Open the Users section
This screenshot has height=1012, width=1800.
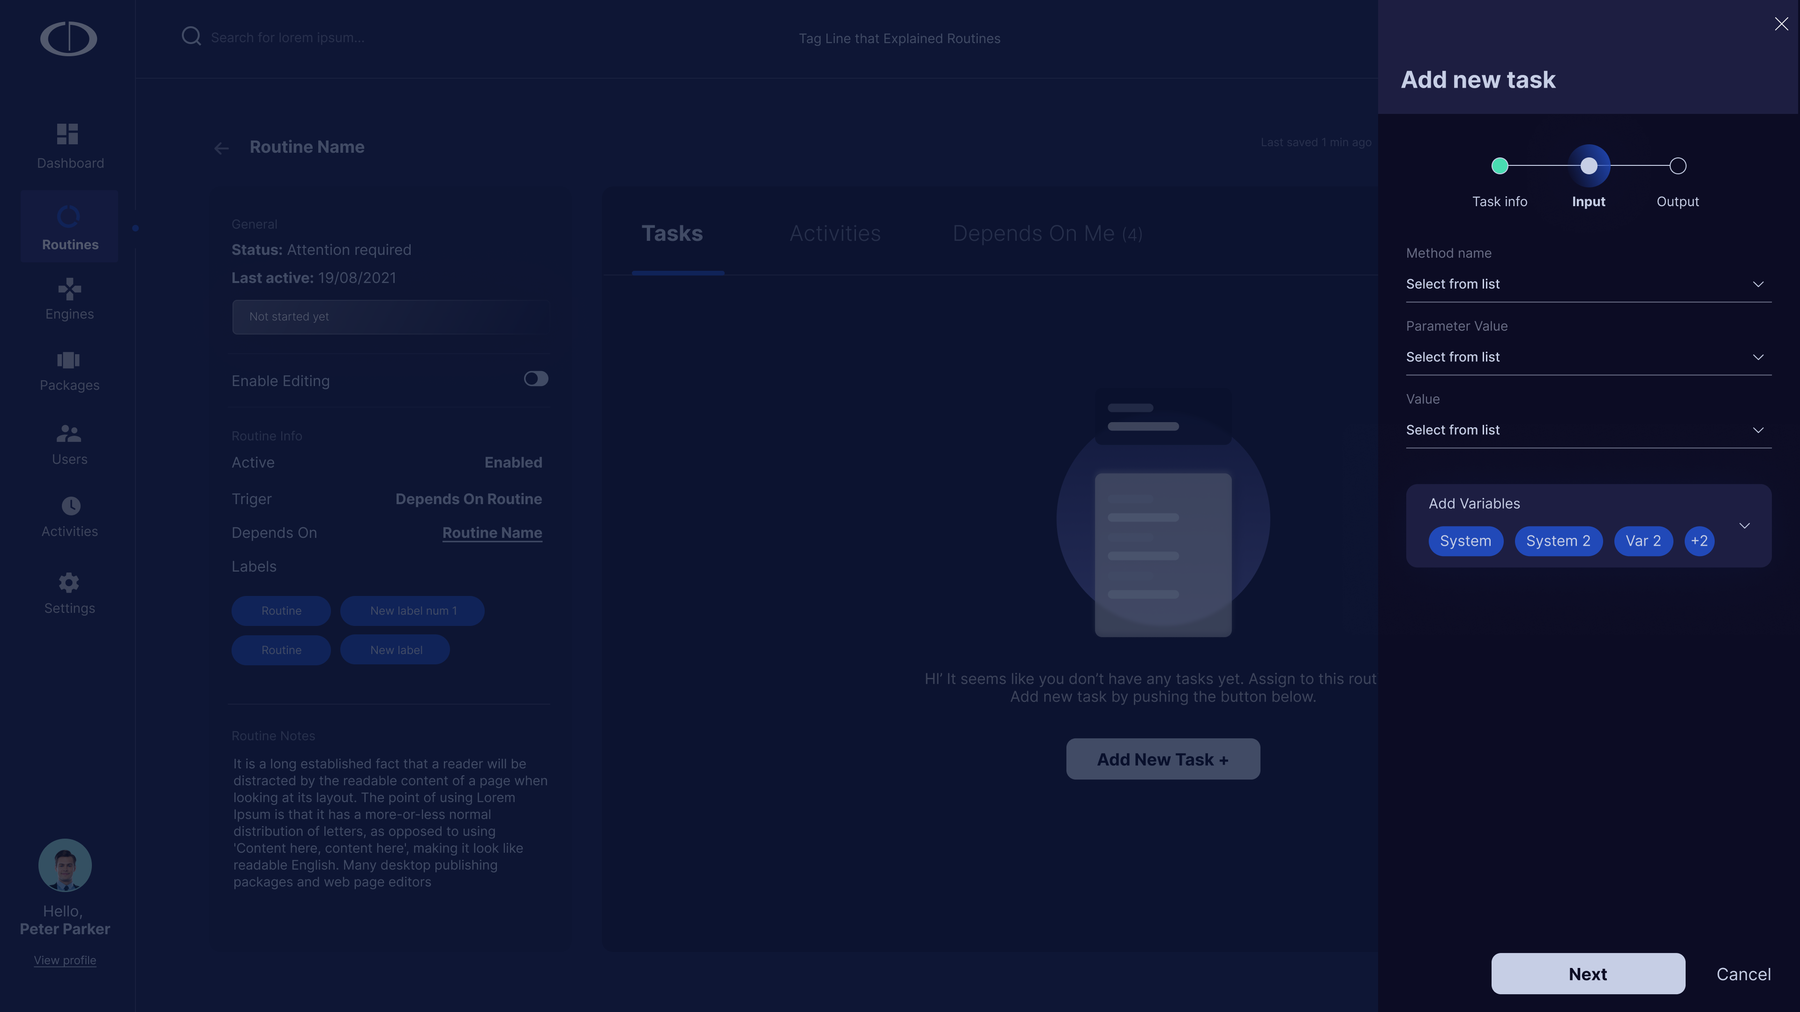click(70, 445)
